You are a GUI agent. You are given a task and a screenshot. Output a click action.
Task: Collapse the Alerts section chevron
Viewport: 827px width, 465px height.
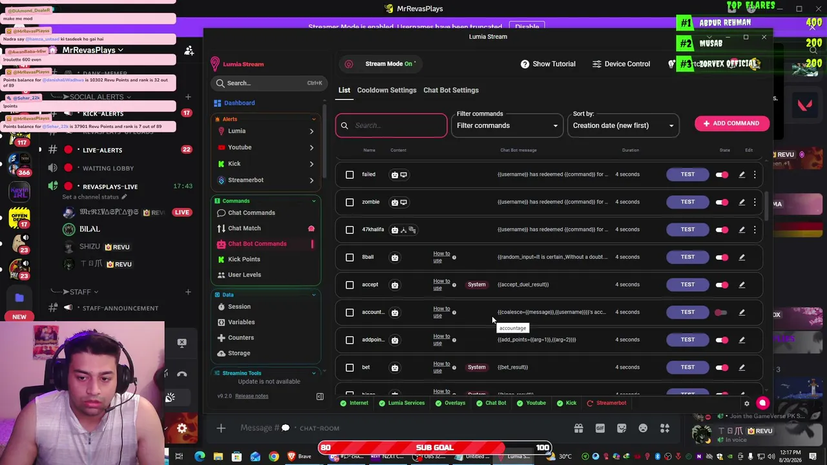click(x=314, y=119)
